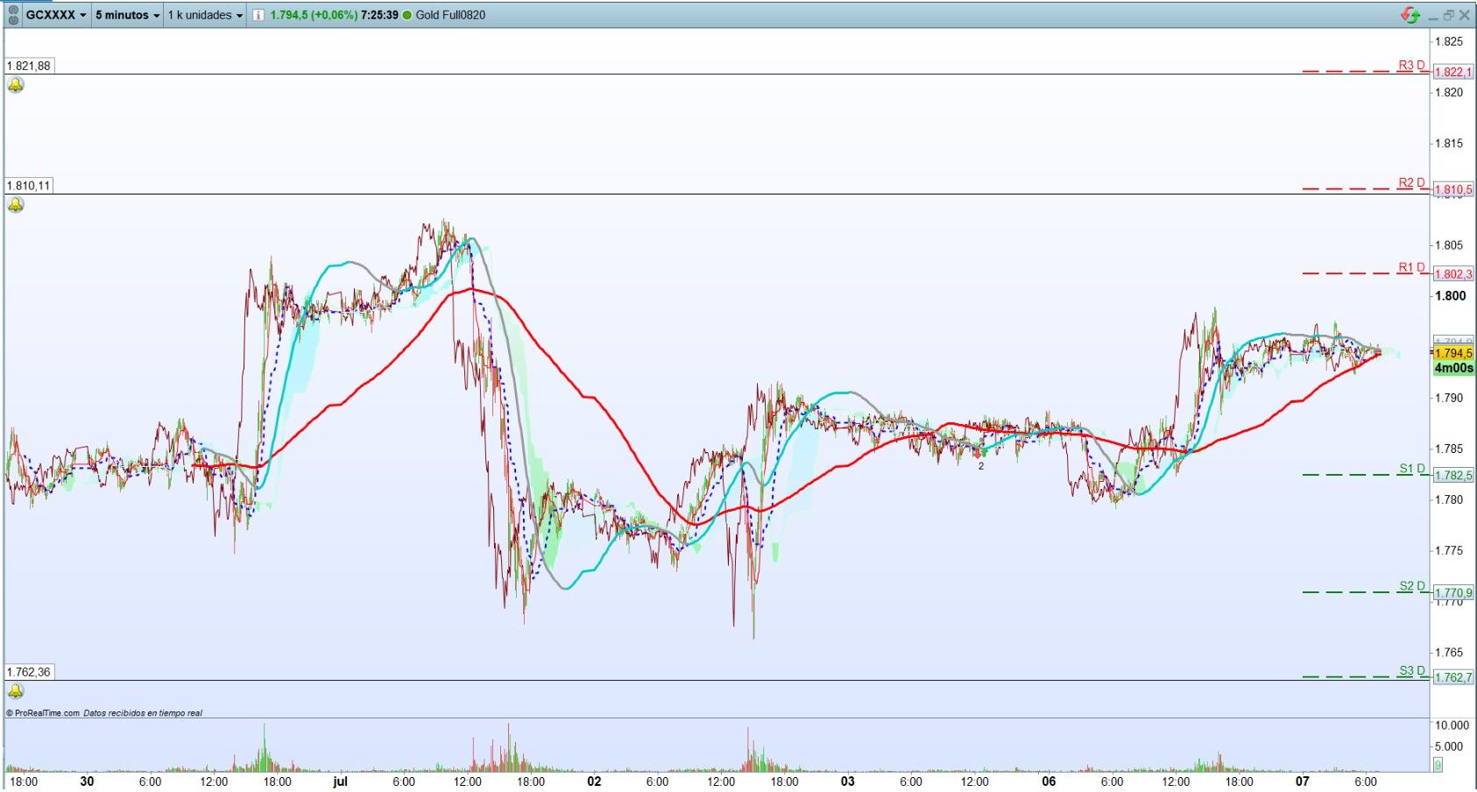Screen dimensions: 1477x792
Task: Click the 02 date label on time axis
Action: pos(594,781)
